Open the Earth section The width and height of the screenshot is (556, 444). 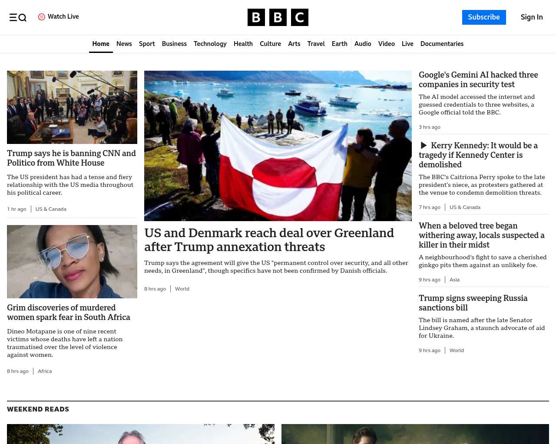coord(339,44)
